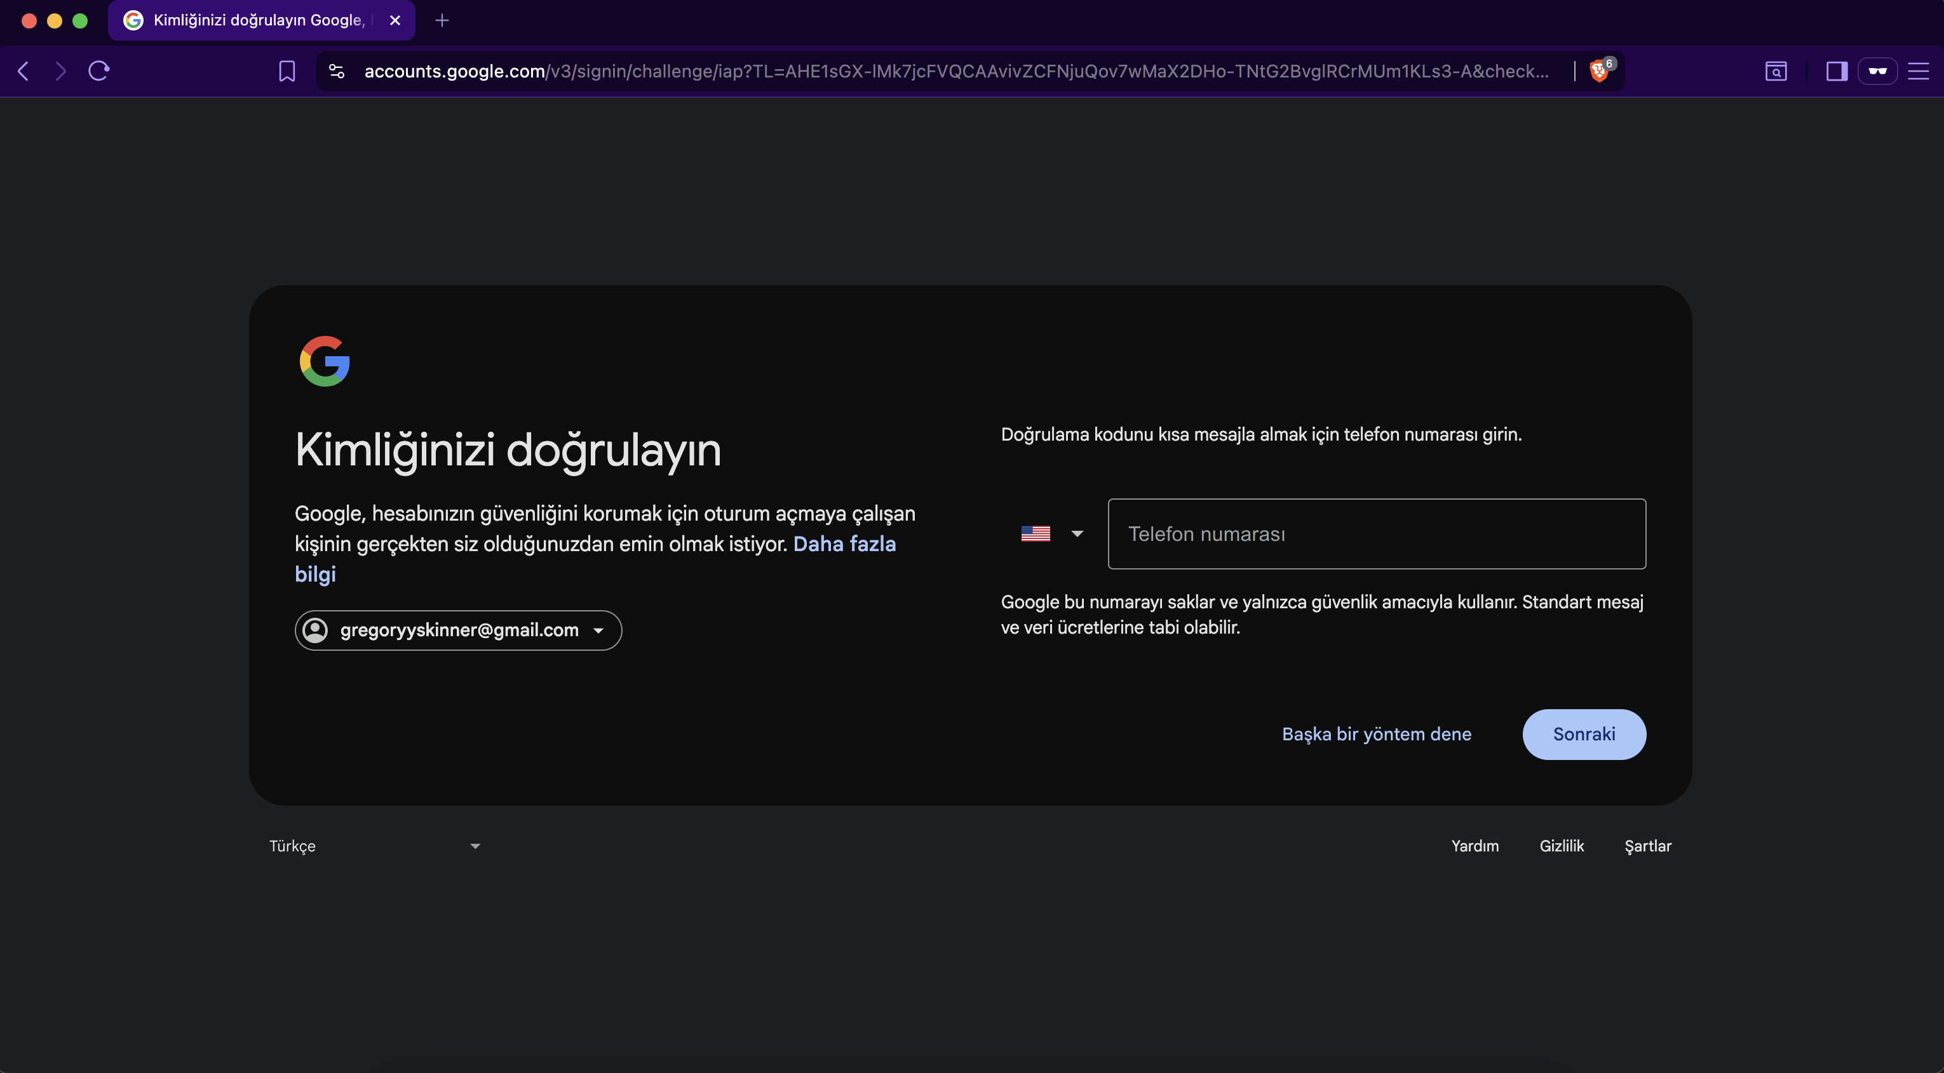Screen dimensions: 1944x1073
Task: Minimize the browser window
Action: pos(55,21)
